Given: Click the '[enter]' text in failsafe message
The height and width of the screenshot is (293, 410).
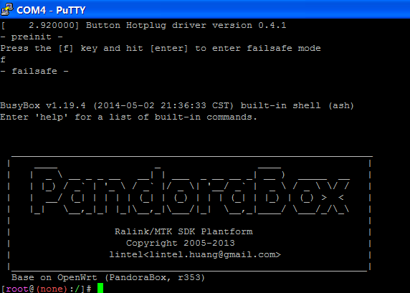Looking at the screenshot, I should 169,48.
